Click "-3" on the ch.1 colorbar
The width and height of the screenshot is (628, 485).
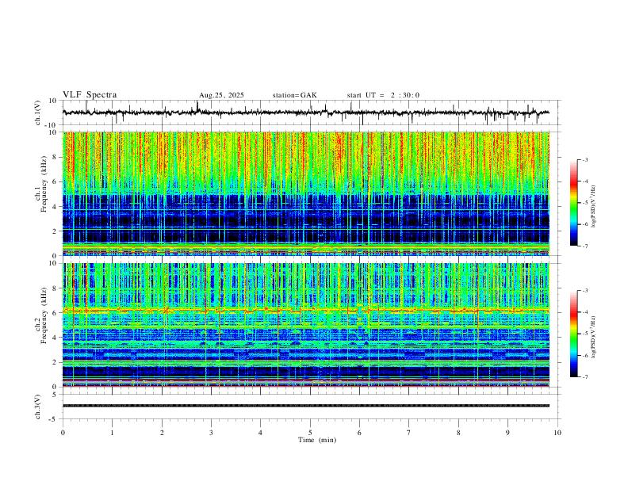pyautogui.click(x=584, y=159)
